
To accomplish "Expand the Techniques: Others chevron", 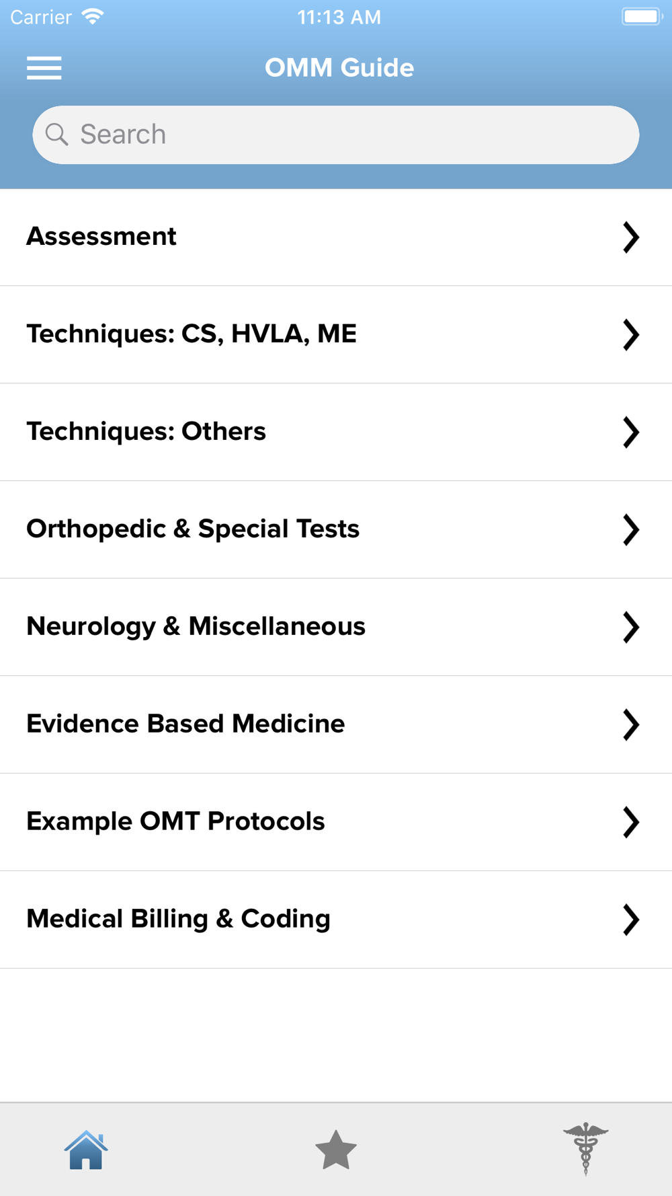I will coord(630,433).
